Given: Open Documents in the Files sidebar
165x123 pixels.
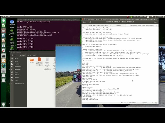Looking at the screenshot, I should pos(19,67).
